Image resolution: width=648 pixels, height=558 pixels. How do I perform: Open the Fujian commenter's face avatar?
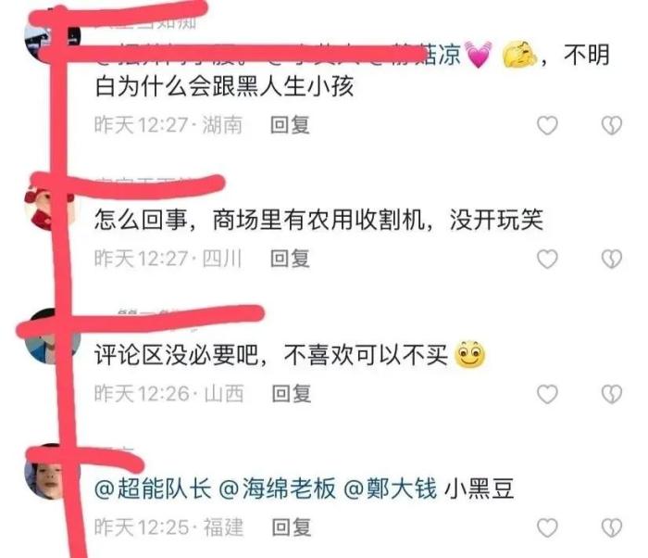pos(53,472)
